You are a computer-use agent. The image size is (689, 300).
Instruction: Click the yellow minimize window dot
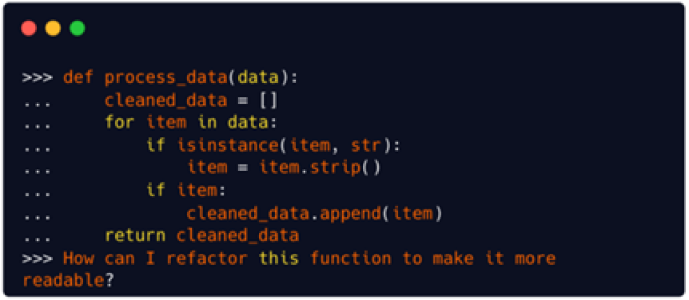53,28
